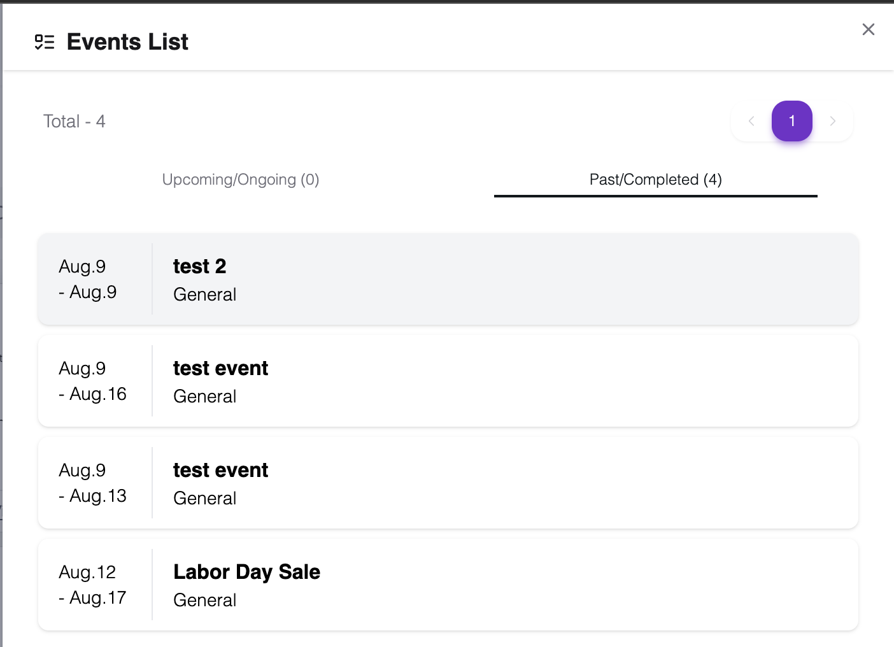Screen dimensions: 894x647
Task: Open the Labor Day Sale event title
Action: point(246,572)
